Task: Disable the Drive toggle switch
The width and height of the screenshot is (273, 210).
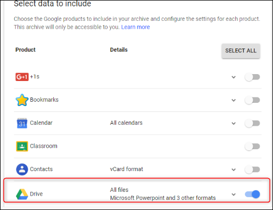Action: point(252,194)
